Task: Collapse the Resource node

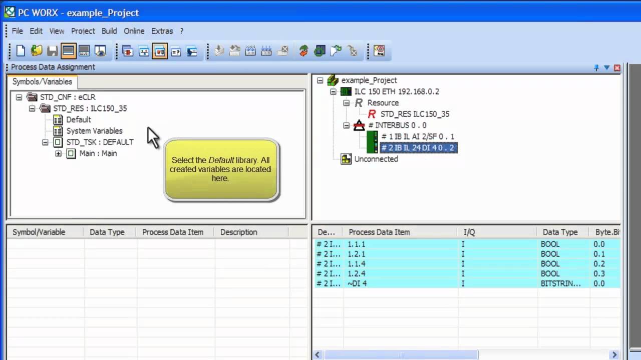Action: [x=346, y=103]
